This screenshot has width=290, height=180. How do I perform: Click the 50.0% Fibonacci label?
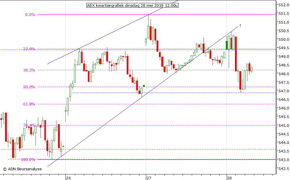29,87
